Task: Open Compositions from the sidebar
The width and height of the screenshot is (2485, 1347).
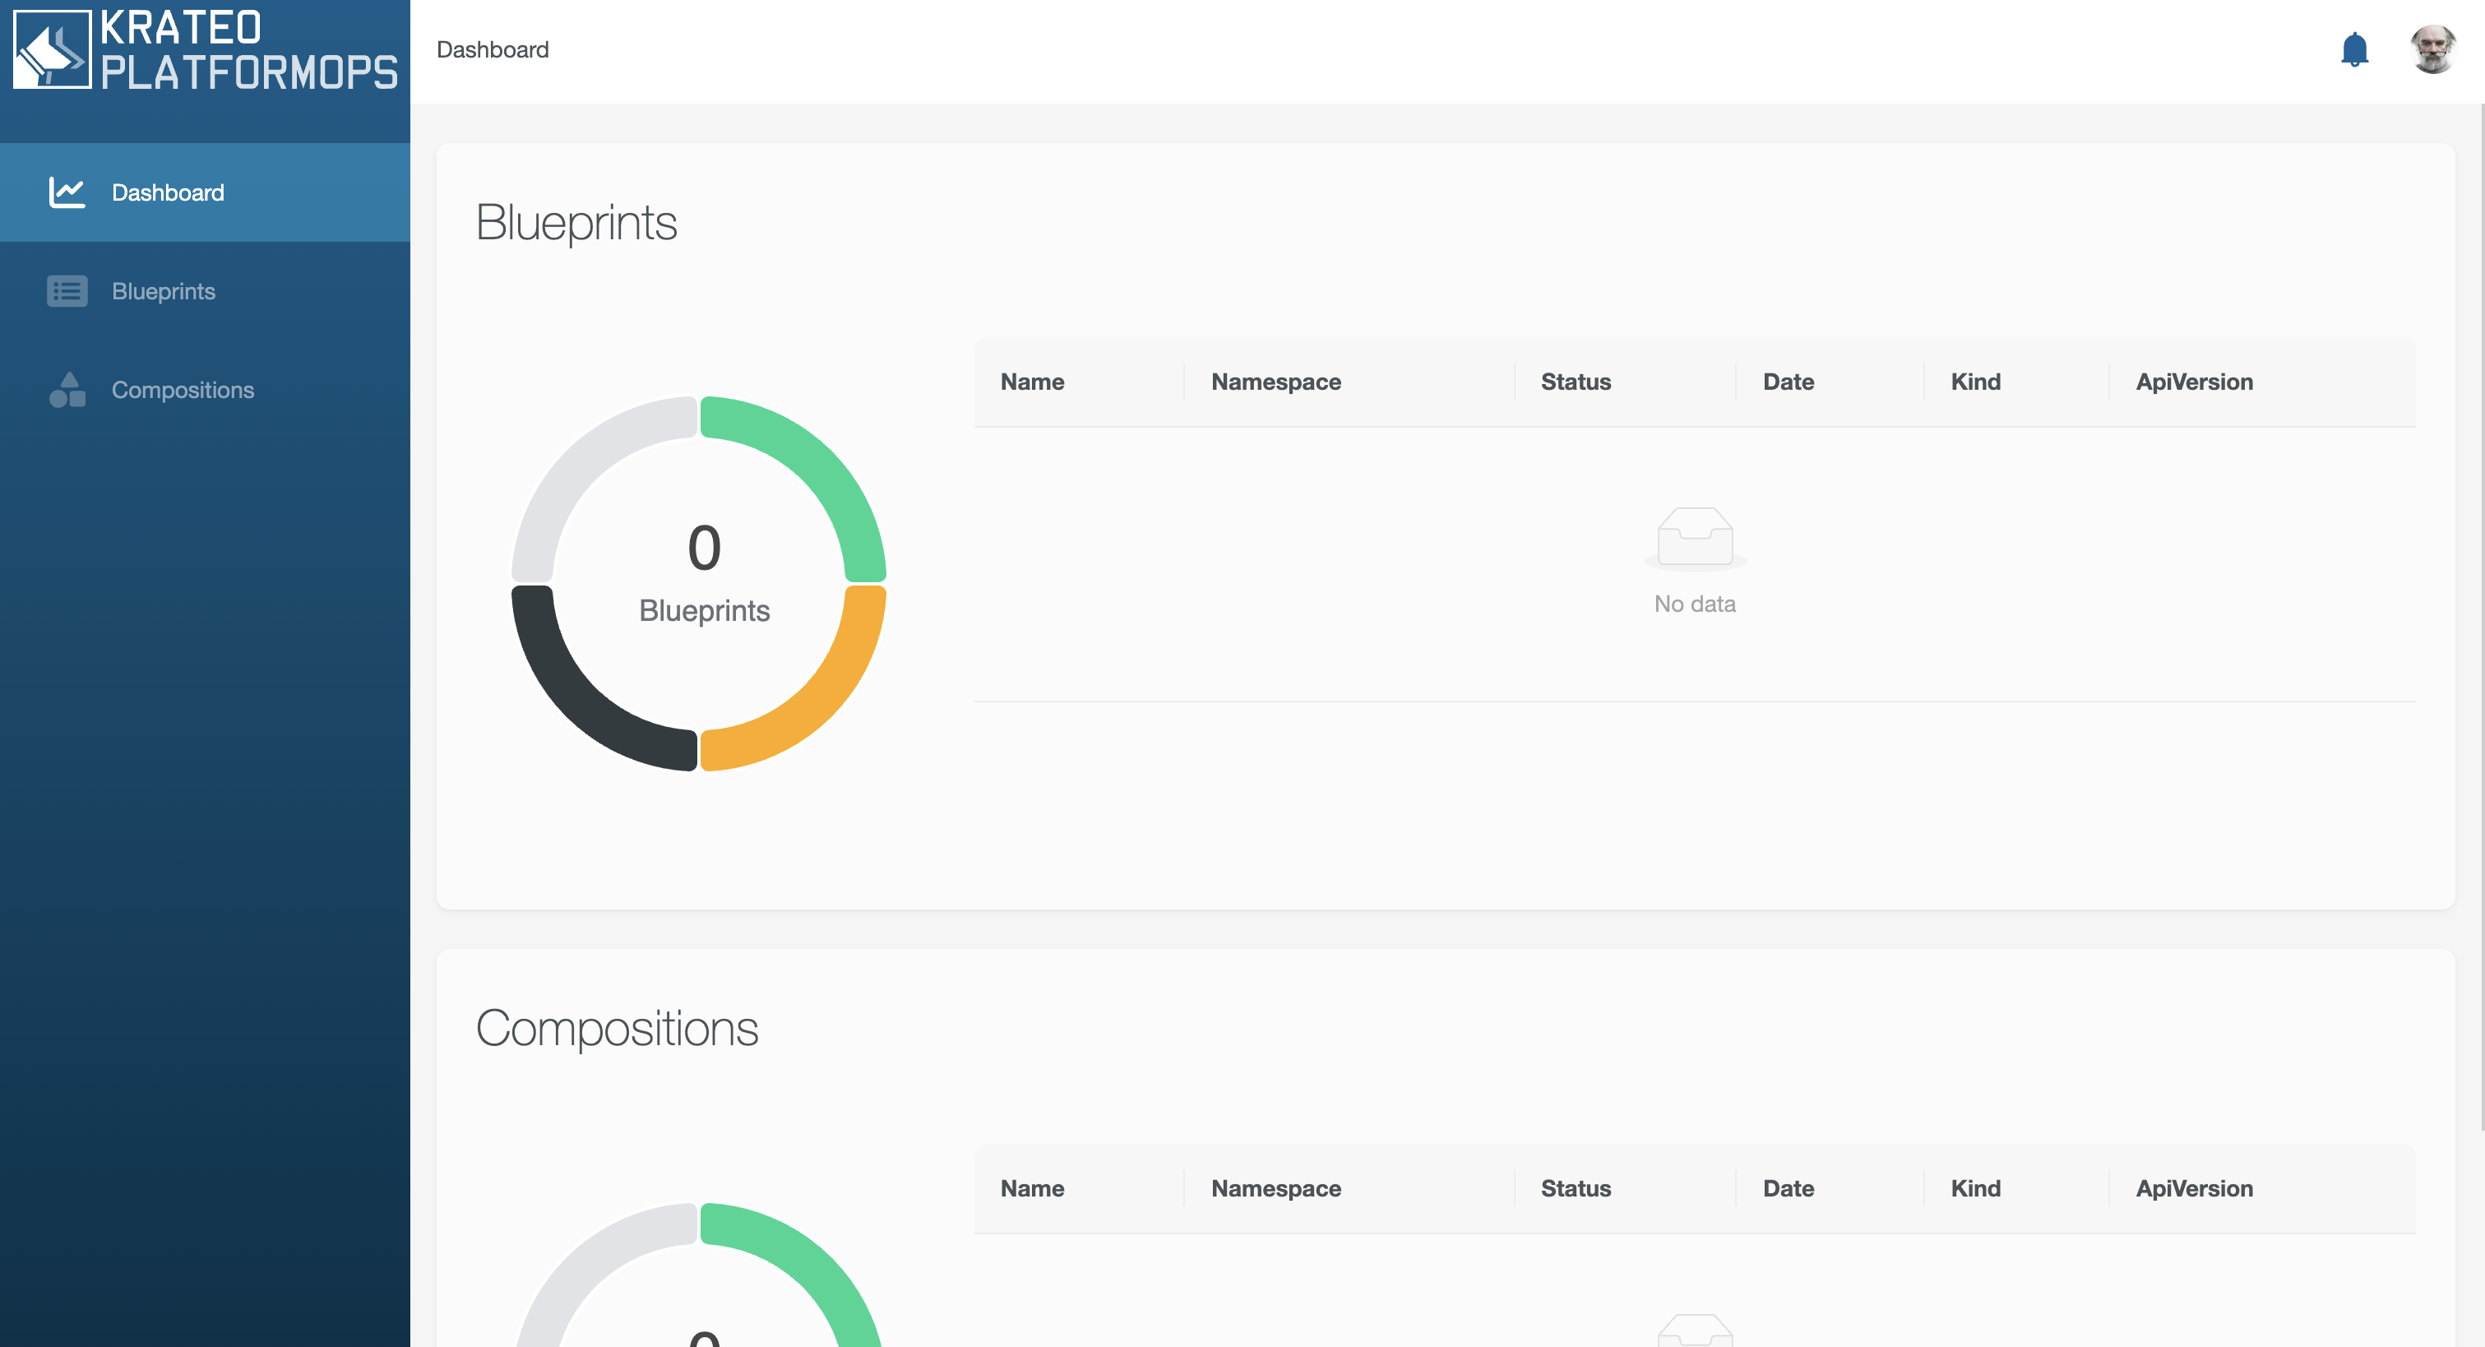Action: pyautogui.click(x=183, y=390)
